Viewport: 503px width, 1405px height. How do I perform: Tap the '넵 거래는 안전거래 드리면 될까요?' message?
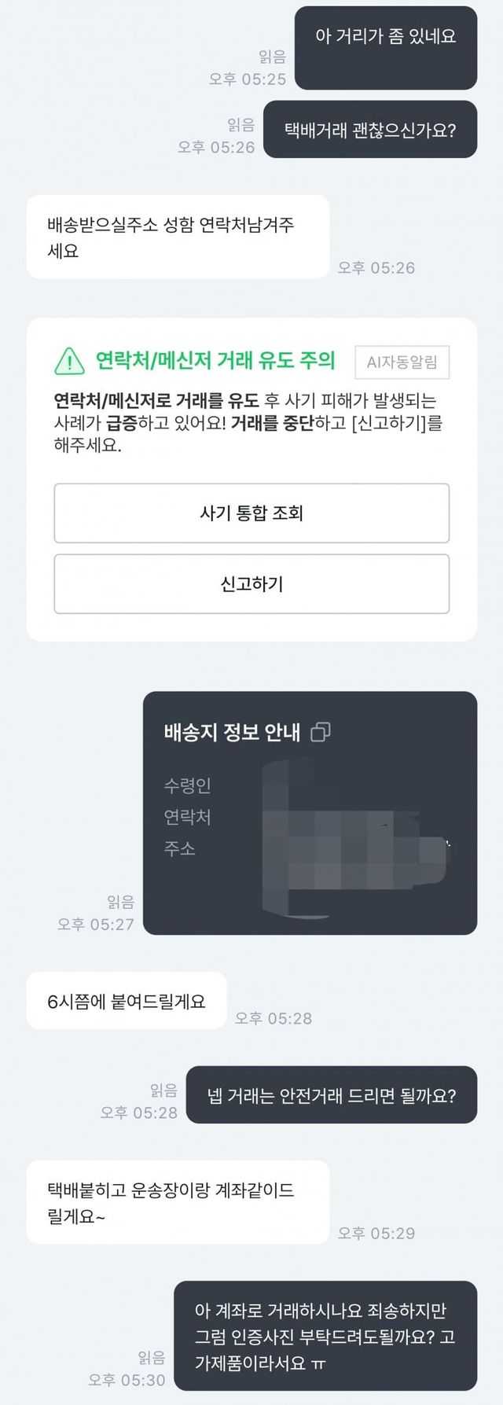331,1096
